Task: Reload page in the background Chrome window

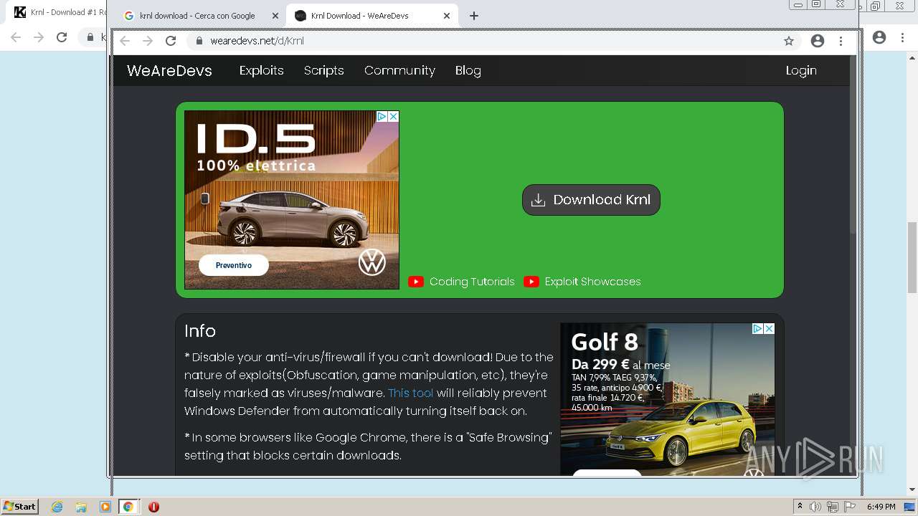Action: [x=62, y=37]
